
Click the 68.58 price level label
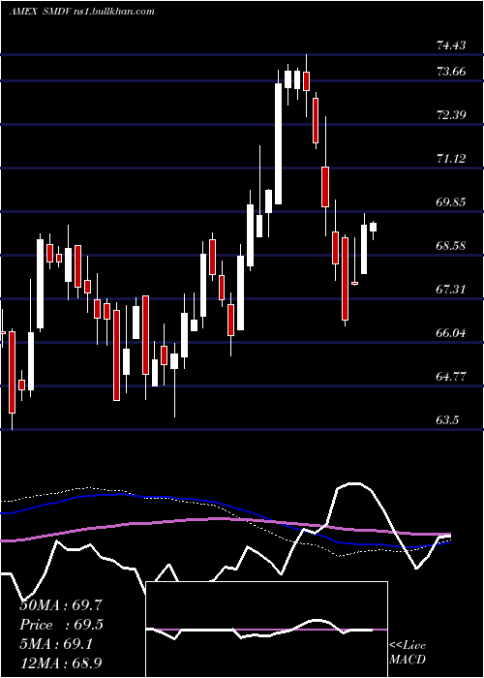(451, 246)
